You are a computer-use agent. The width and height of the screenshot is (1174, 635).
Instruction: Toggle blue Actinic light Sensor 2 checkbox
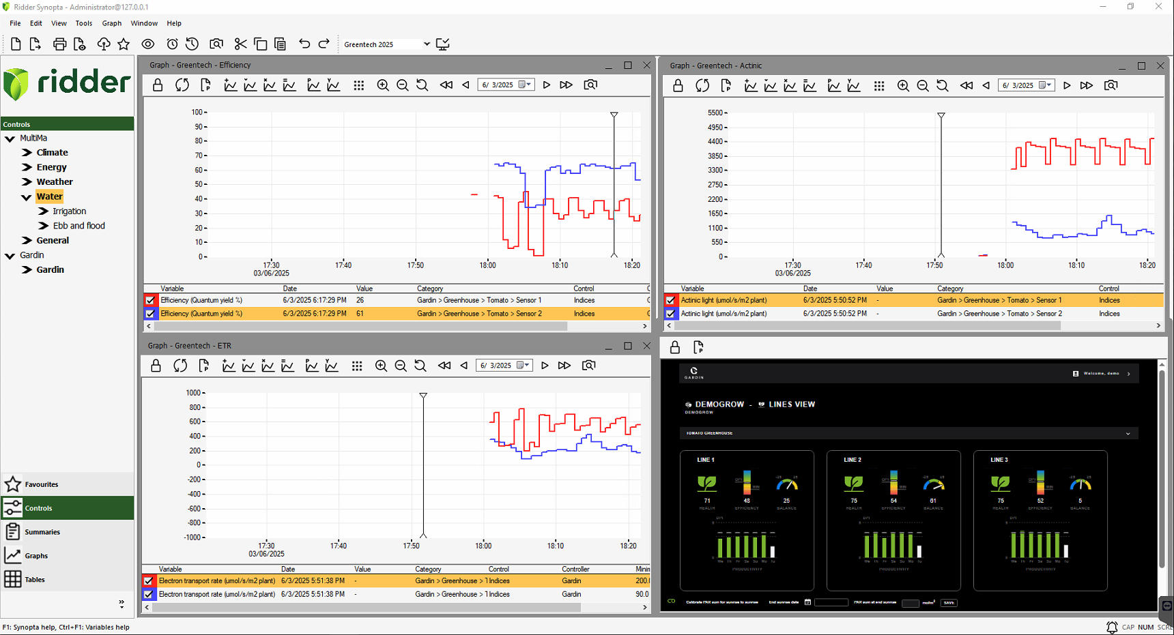point(670,314)
